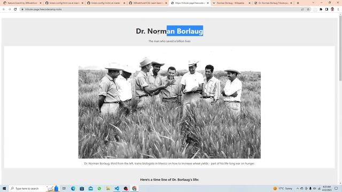The image size is (342, 192).
Task: Open Microsoft Store from taskbar
Action: (x=82, y=188)
